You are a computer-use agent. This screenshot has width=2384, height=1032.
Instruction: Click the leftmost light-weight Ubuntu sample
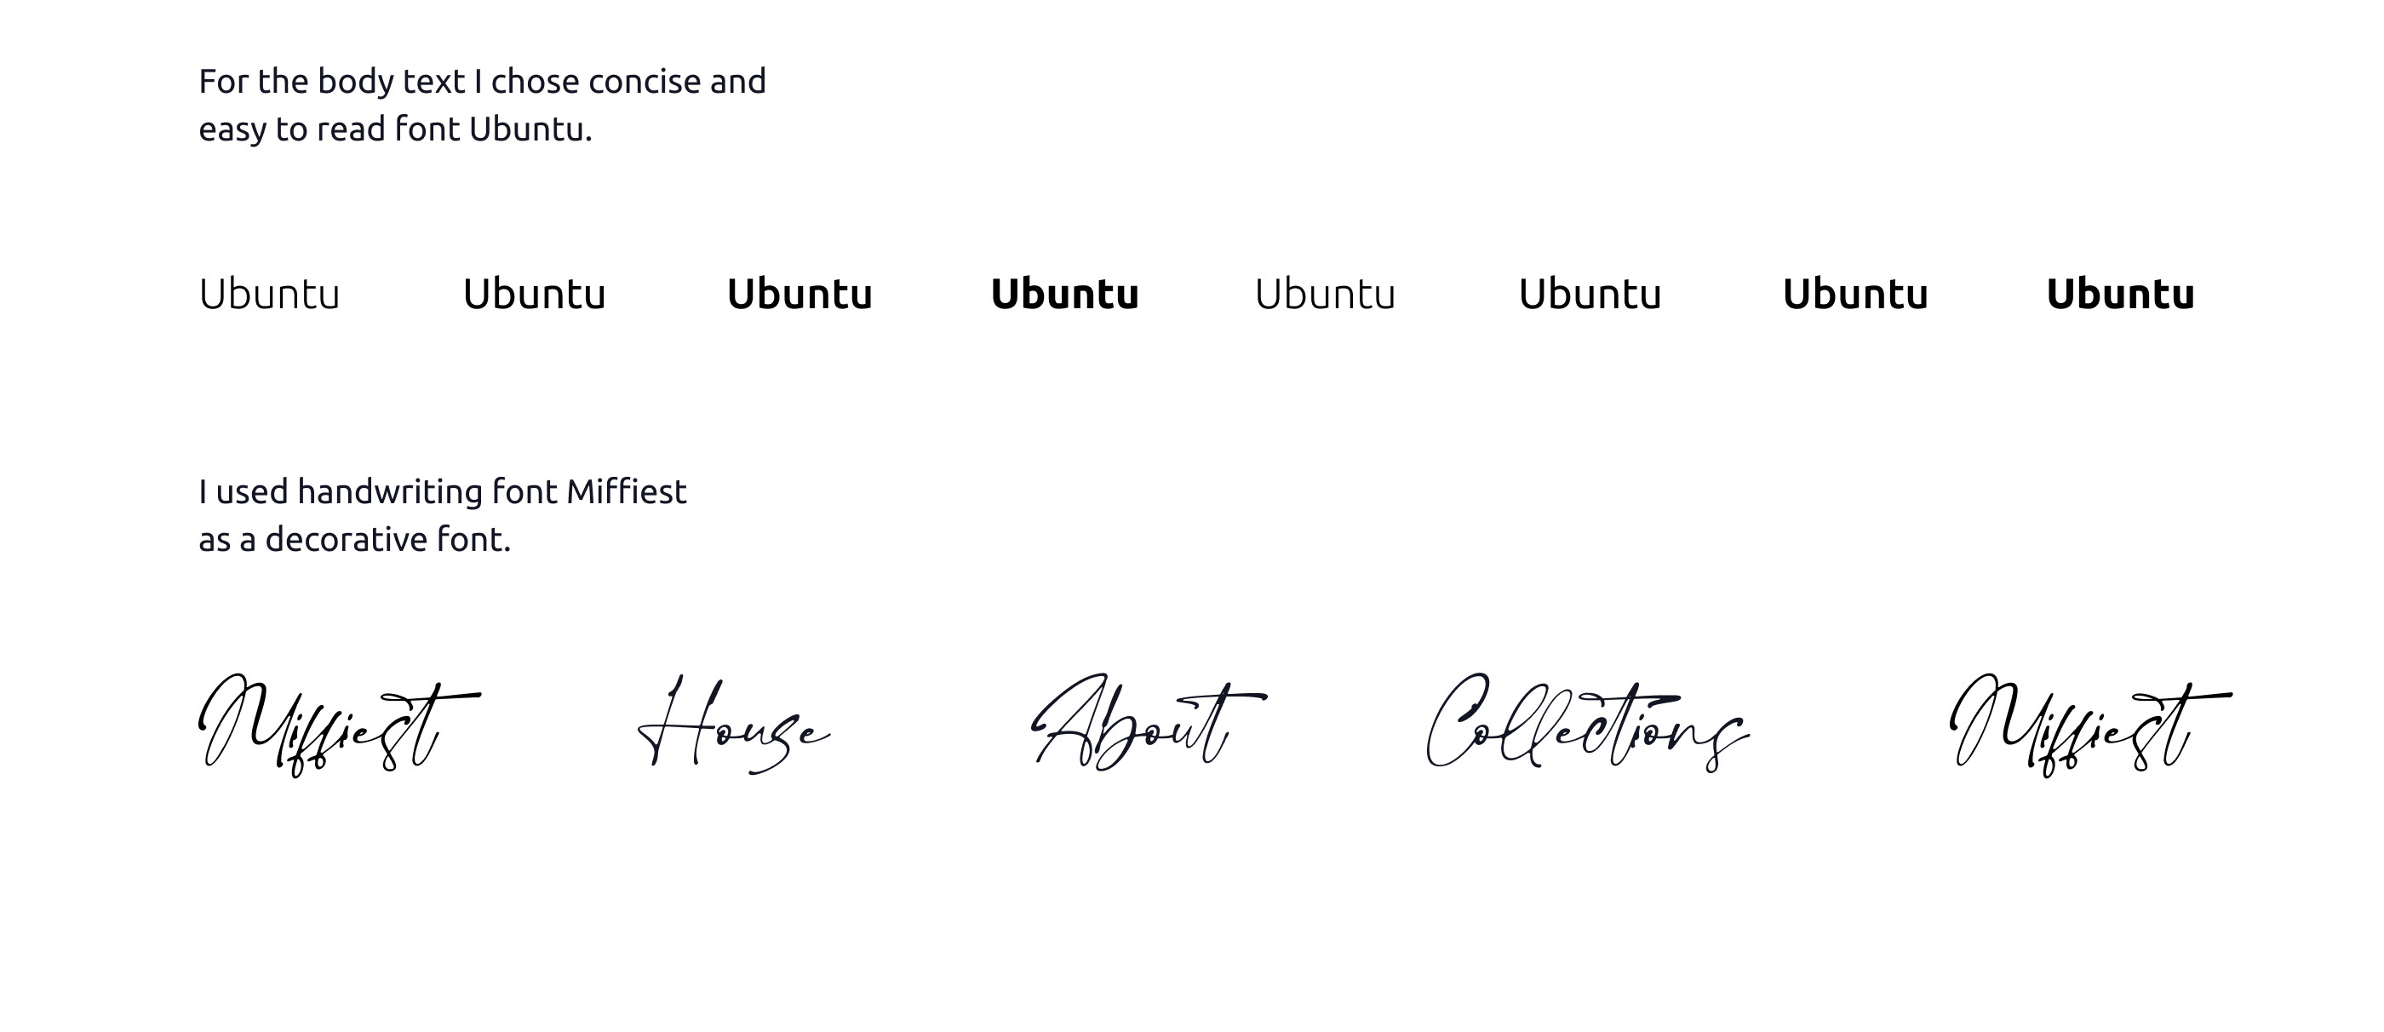coord(269,295)
